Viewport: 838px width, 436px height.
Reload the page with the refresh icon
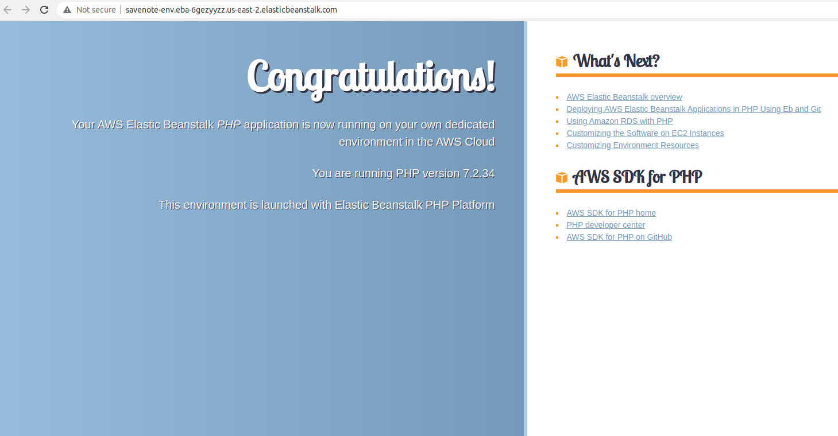pos(44,10)
